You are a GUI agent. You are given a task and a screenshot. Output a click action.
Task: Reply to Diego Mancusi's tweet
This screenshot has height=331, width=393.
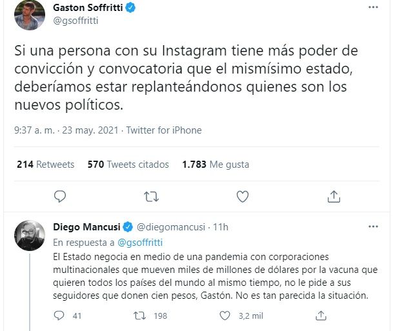pos(59,316)
